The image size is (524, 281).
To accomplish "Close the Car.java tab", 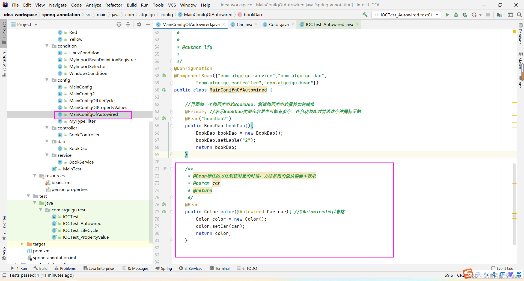I will pos(256,24).
